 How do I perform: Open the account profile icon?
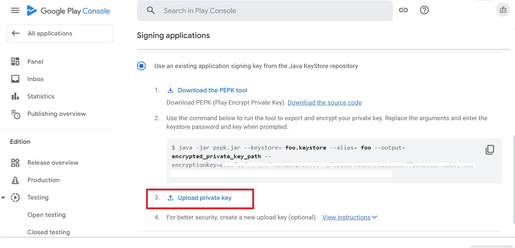tap(503, 10)
